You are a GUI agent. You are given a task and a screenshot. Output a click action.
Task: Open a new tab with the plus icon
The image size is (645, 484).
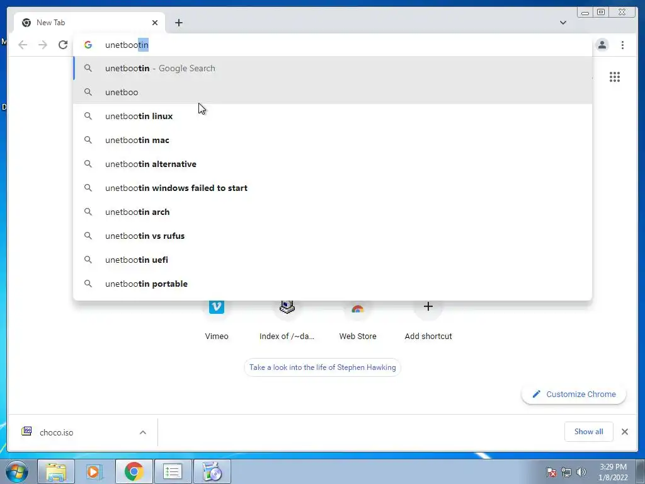click(178, 23)
